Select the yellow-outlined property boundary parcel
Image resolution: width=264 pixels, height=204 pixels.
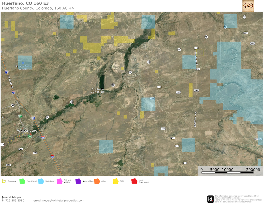click(200, 53)
